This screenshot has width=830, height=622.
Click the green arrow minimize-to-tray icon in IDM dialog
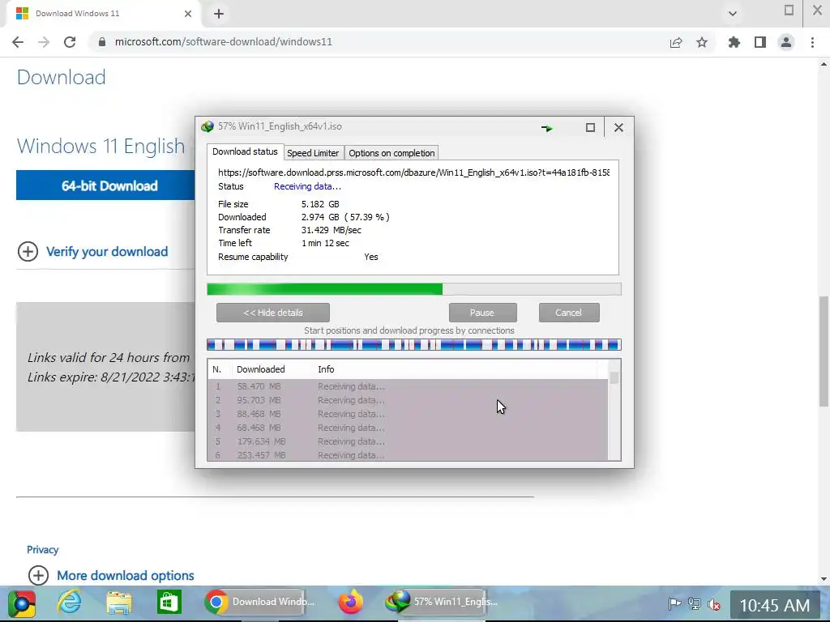coord(547,127)
